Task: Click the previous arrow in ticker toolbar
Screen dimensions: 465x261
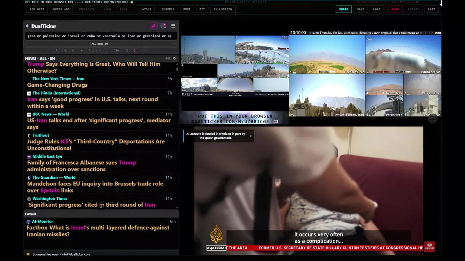Action: (96, 50)
